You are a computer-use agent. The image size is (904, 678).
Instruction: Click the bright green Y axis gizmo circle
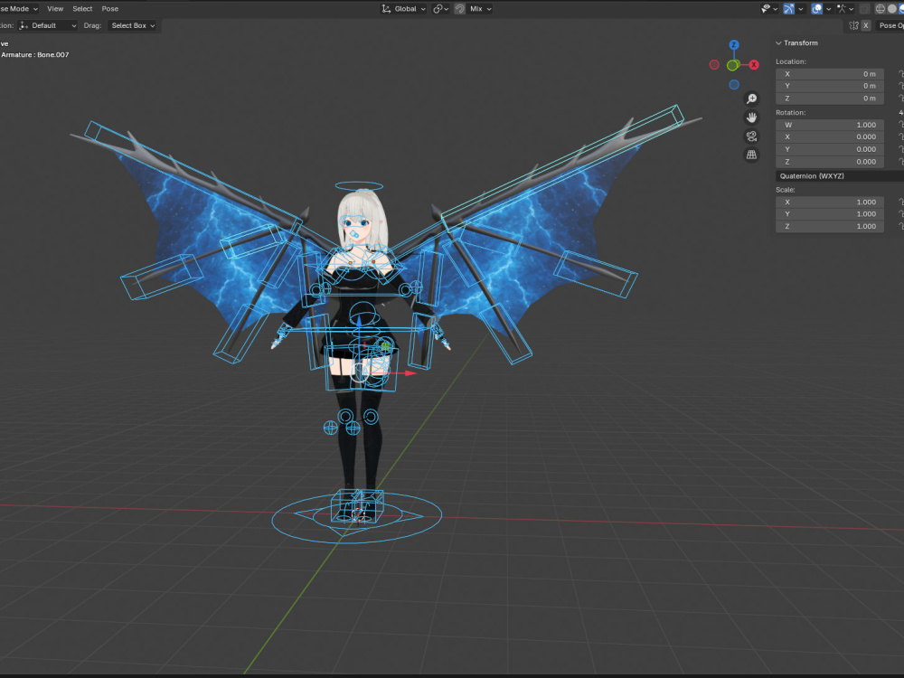pos(733,65)
